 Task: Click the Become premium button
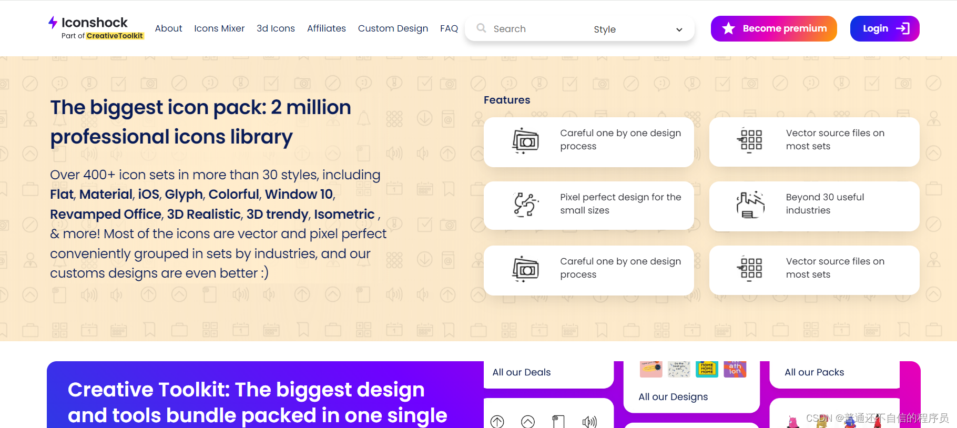[773, 28]
